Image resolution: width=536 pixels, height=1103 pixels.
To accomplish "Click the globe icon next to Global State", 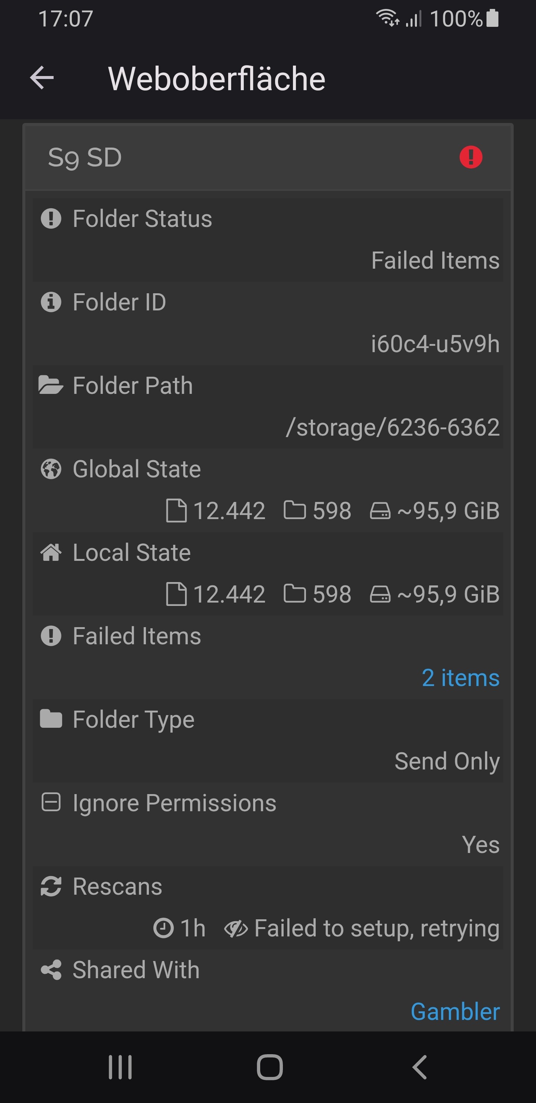I will click(51, 468).
